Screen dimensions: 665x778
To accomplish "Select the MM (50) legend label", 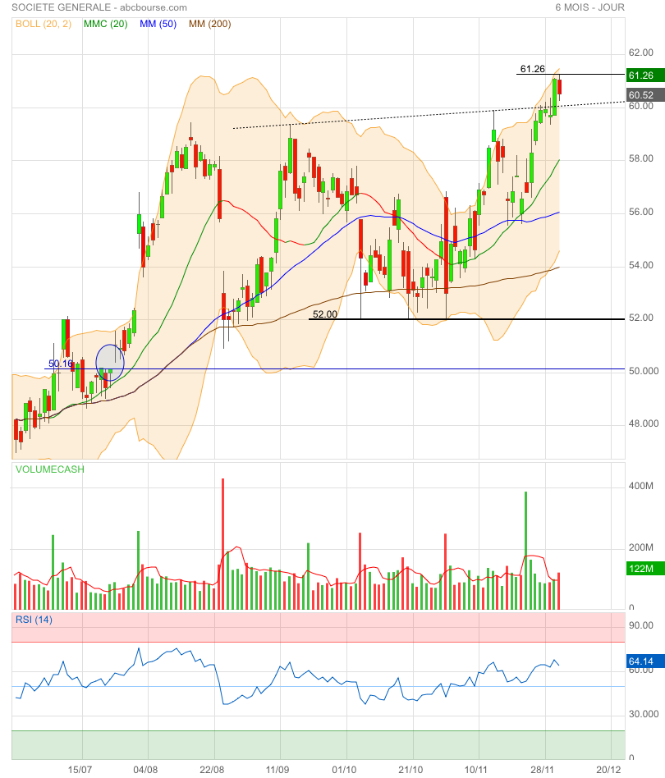I will pos(158,24).
